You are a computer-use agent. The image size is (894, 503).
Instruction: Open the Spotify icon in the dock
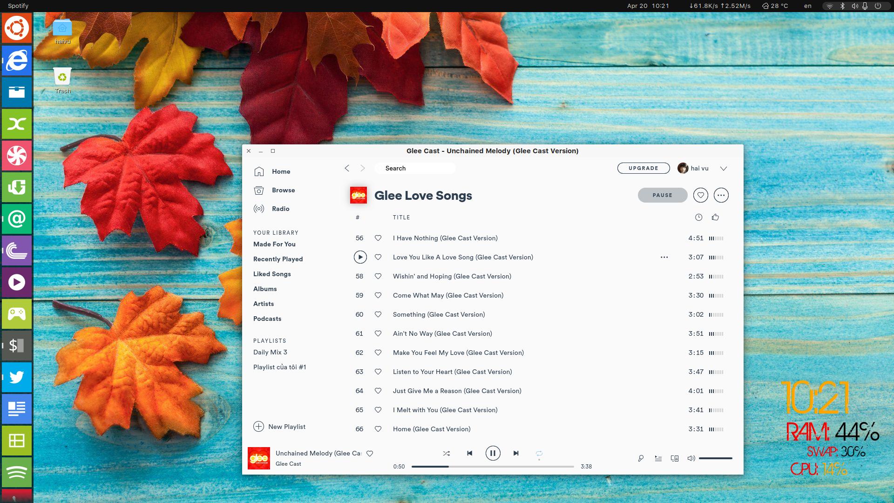tap(17, 472)
